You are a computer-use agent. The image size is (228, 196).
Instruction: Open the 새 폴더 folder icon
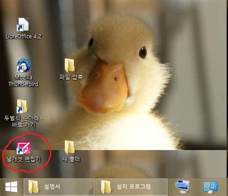(70, 147)
